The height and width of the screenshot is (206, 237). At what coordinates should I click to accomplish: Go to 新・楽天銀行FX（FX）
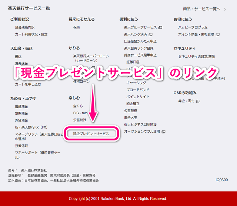click(x=31, y=127)
